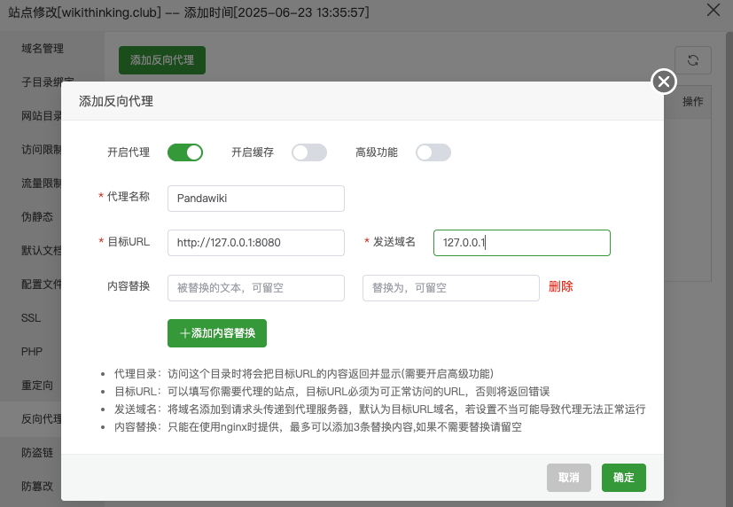733x507 pixels.
Task: Click the 被替换的文本 input field
Action: coord(256,288)
